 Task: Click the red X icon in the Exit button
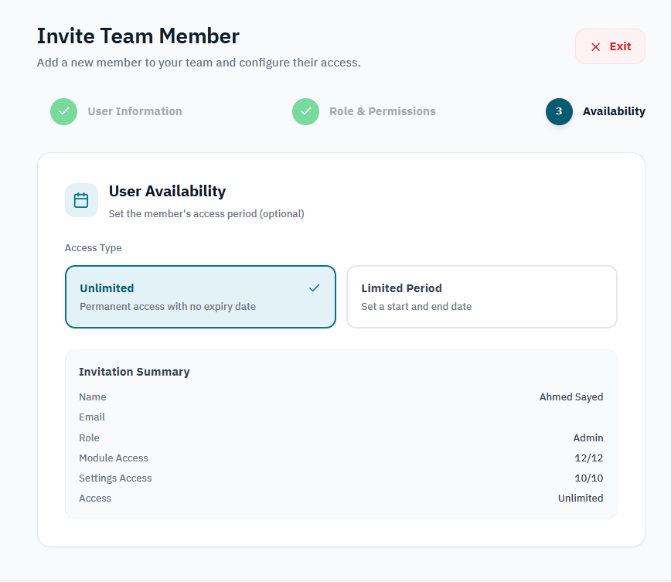596,47
